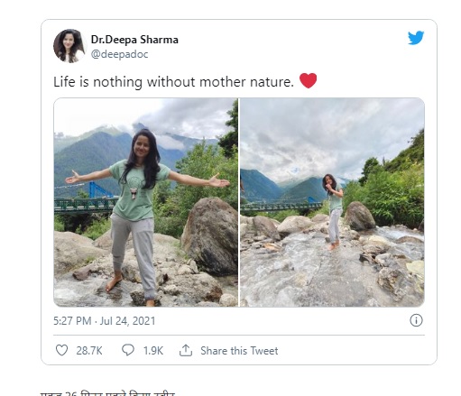Click the 1.9K replies count
Image resolution: width=461 pixels, height=396 pixels.
pyautogui.click(x=153, y=351)
